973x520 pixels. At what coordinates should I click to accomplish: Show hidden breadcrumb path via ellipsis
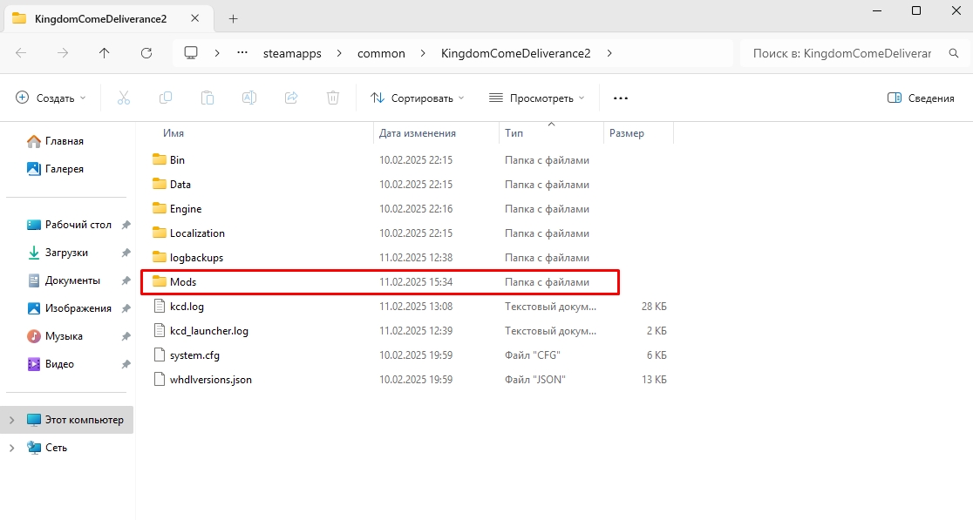tap(242, 53)
